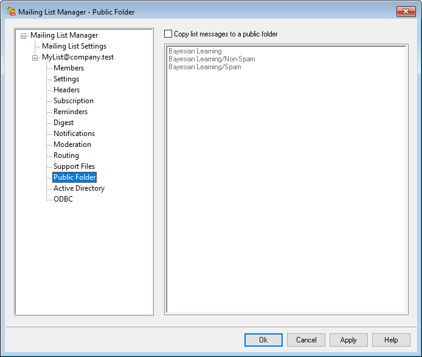Select Subscription in the navigation tree
The width and height of the screenshot is (422, 357).
(x=73, y=101)
